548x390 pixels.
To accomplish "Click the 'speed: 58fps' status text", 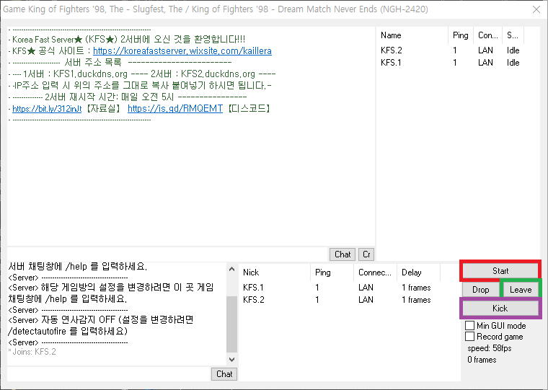I will tap(490, 348).
